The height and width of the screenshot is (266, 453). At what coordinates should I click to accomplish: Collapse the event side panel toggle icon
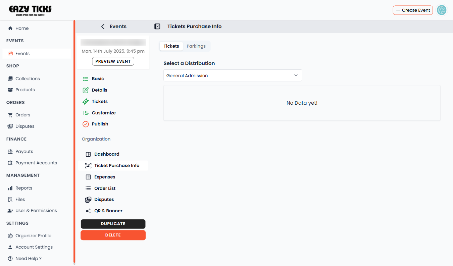click(x=157, y=26)
